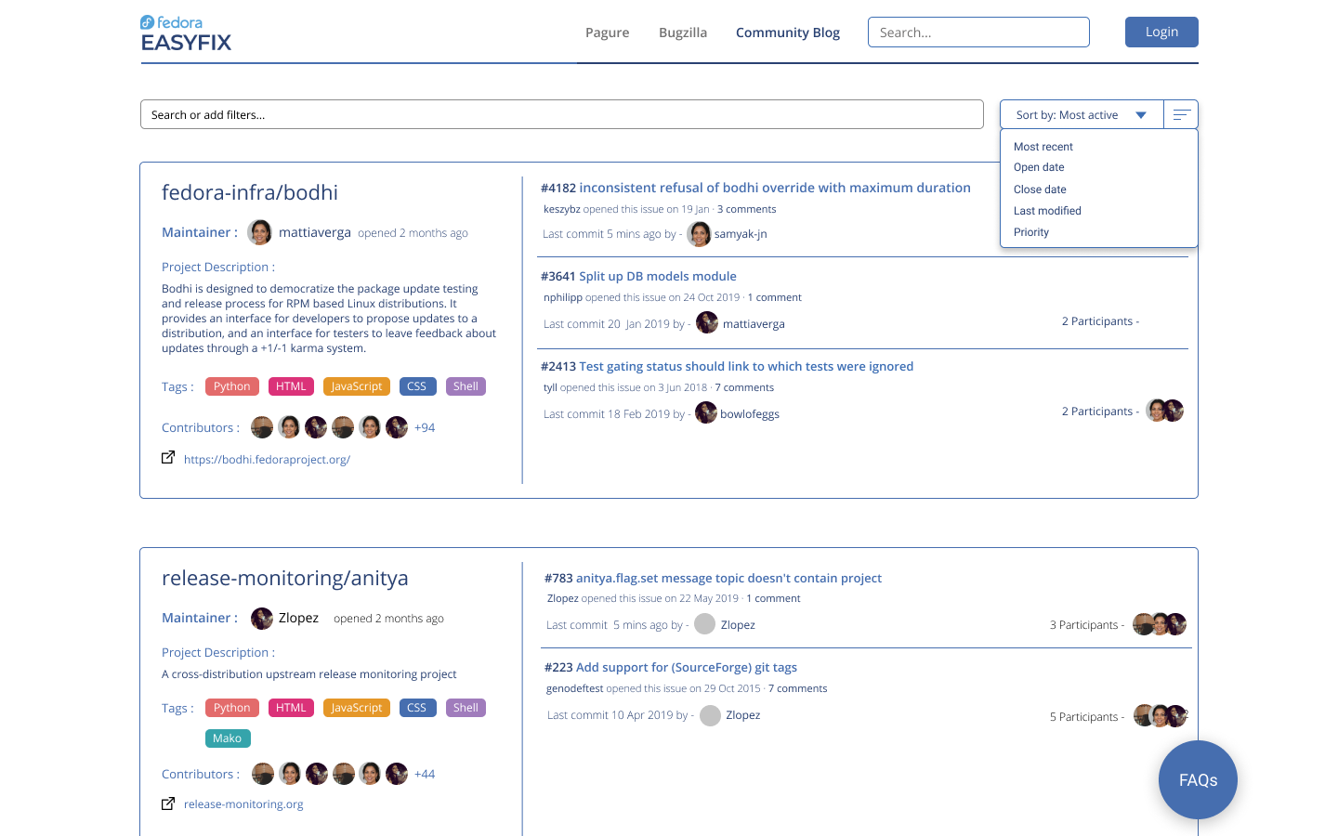
Task: Click bowlofeggs avatar on issue #2413
Action: [x=706, y=413]
